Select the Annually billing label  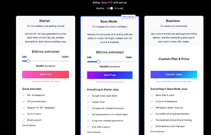(x=119, y=8)
